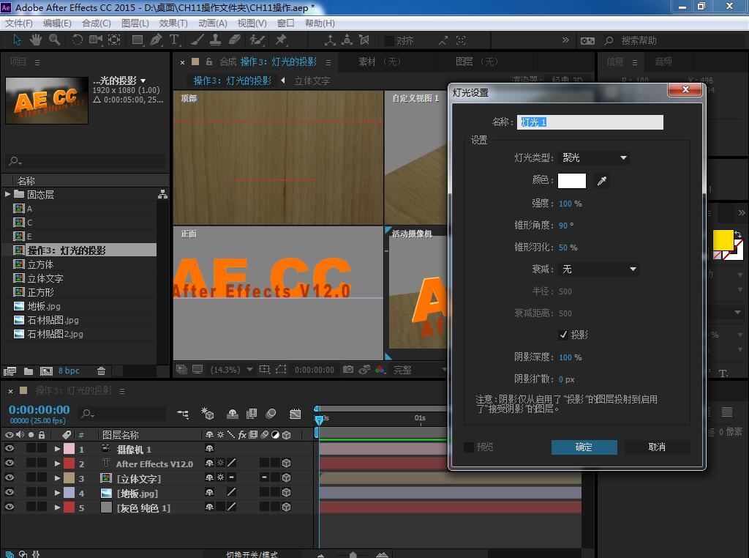Click the timeline current-time indicator
This screenshot has width=749, height=558.
319,419
